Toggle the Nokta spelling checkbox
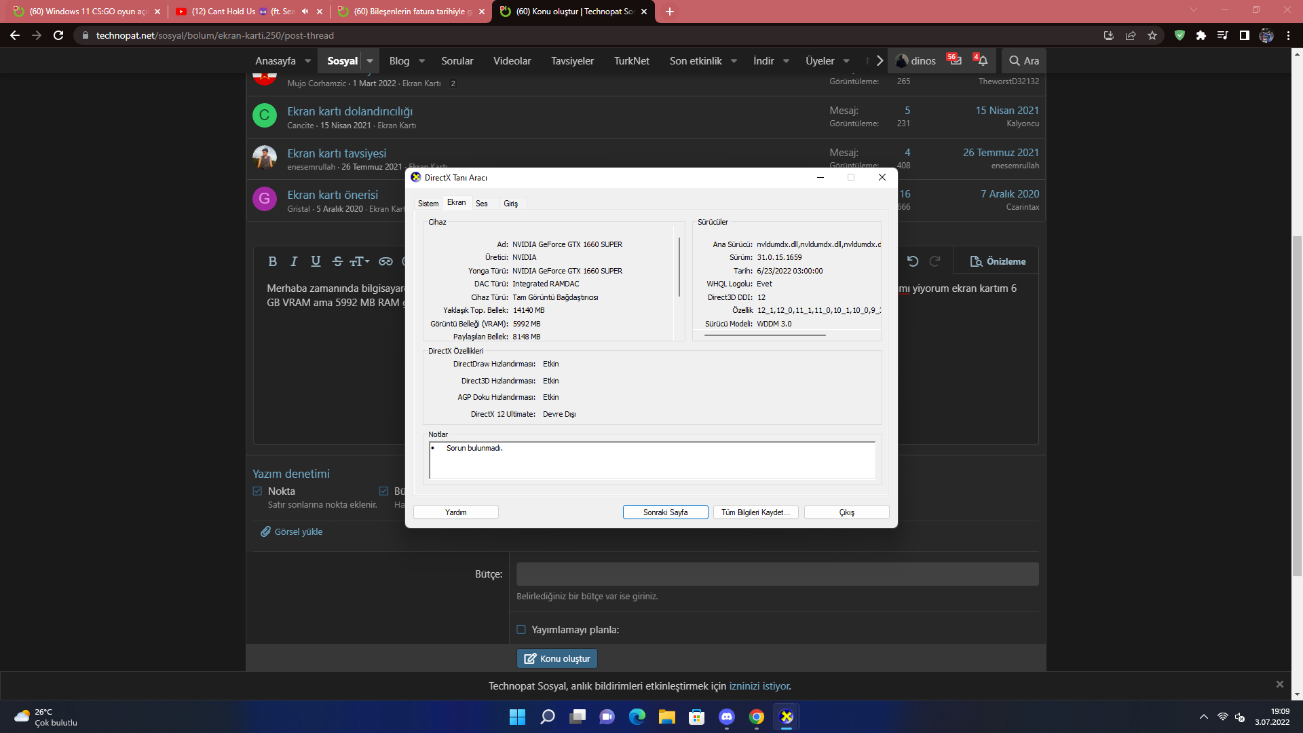 pos(257,491)
